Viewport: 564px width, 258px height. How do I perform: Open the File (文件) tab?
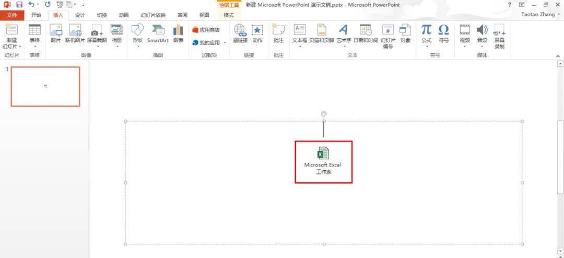tap(12, 15)
